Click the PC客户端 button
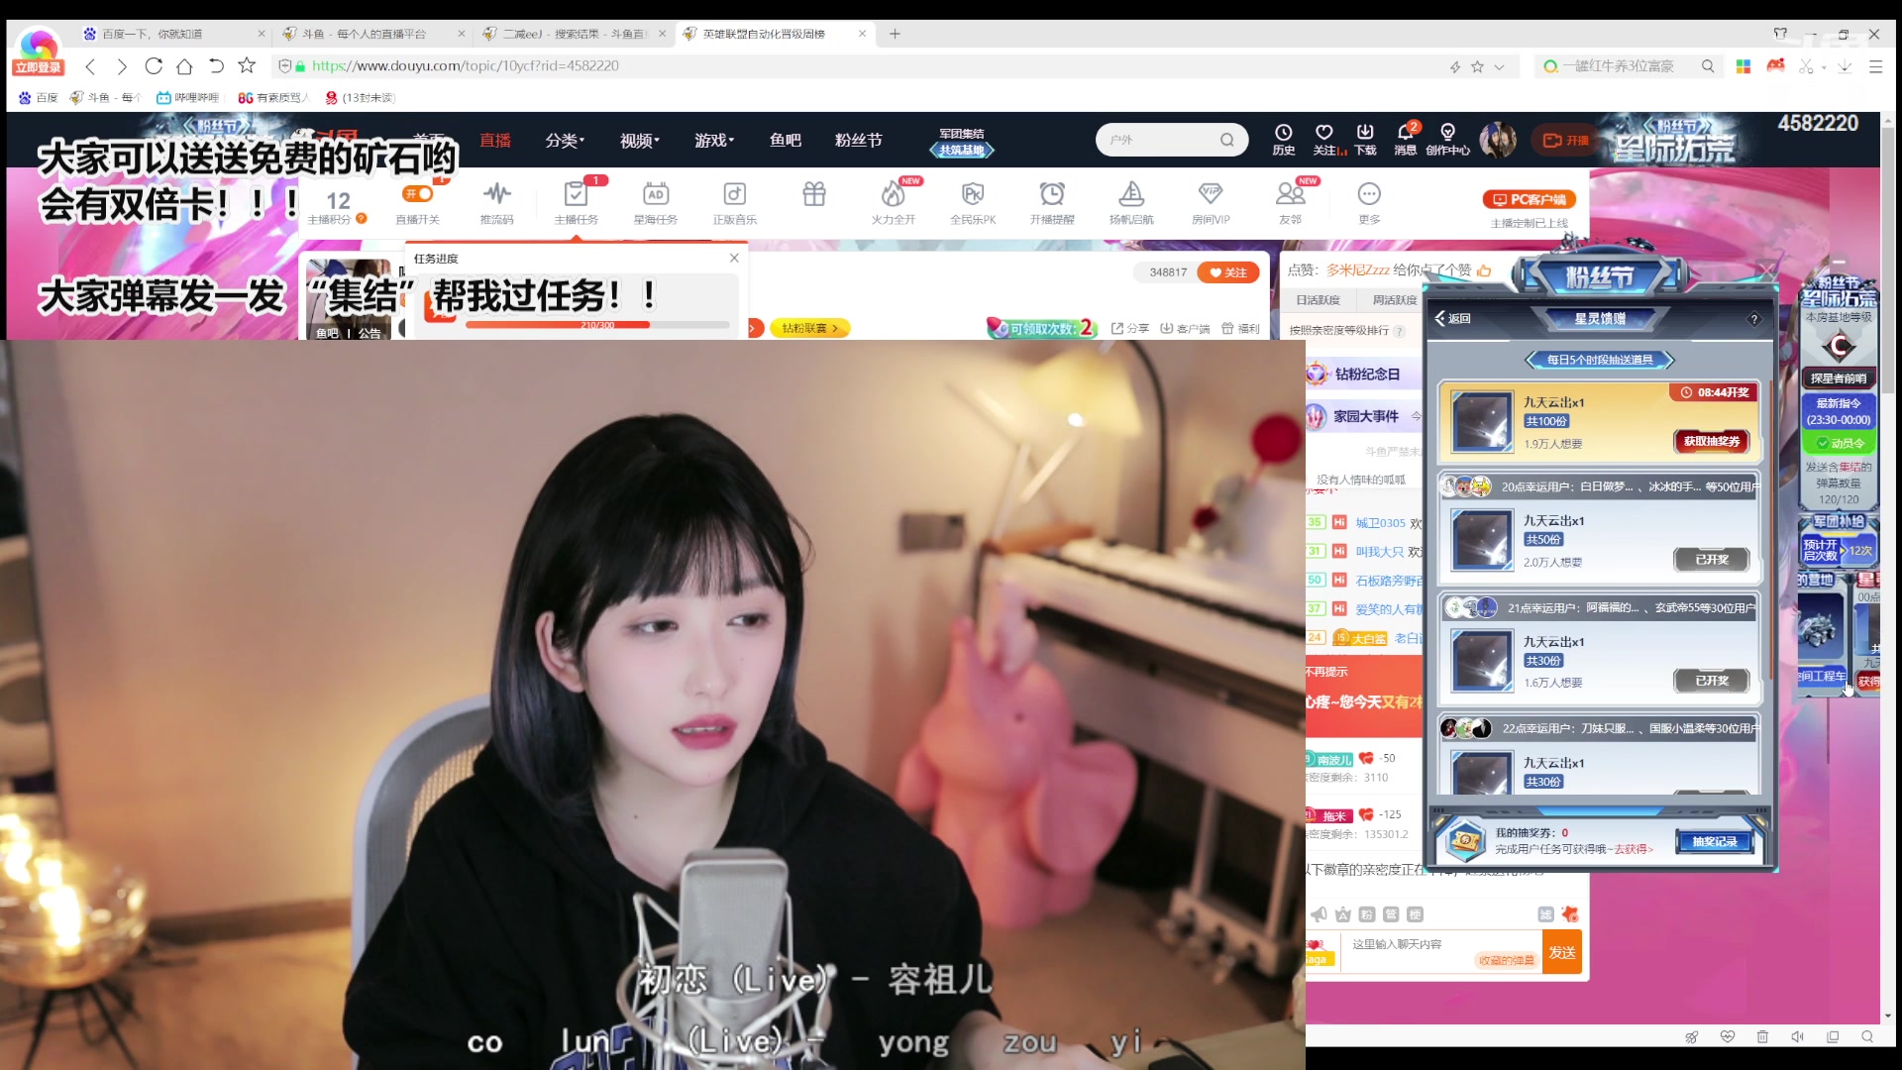The height and width of the screenshot is (1070, 1902). [x=1530, y=199]
